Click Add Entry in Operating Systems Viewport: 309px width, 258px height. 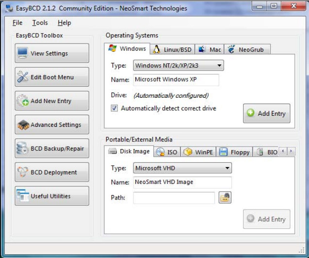(267, 113)
